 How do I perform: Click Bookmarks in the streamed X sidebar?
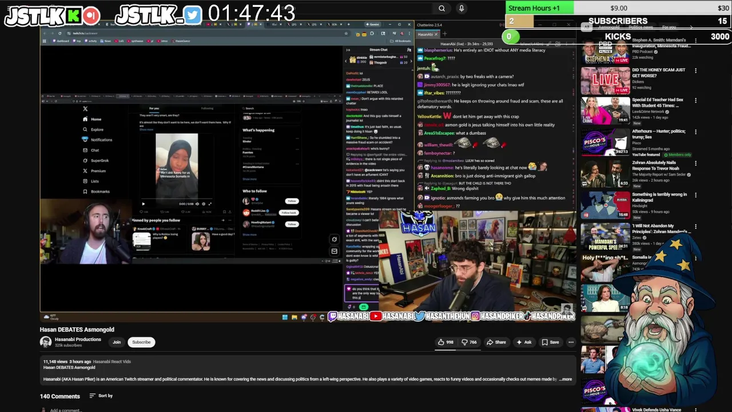pyautogui.click(x=96, y=191)
